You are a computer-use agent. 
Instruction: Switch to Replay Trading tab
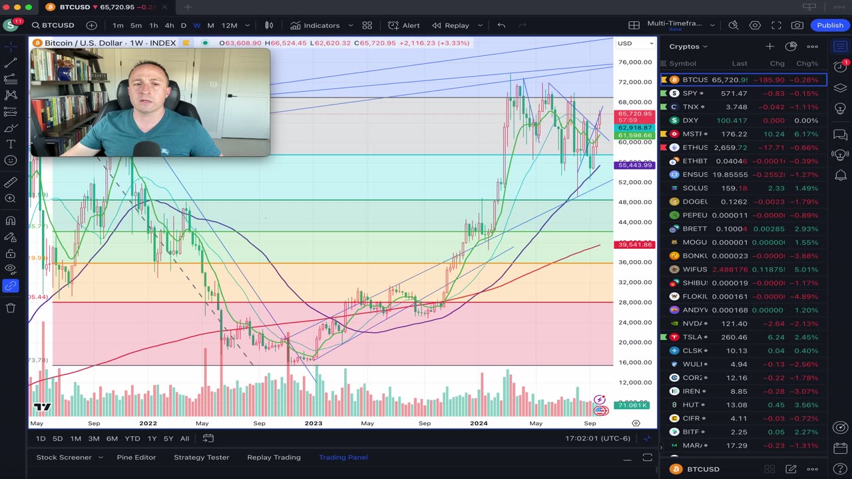(274, 457)
